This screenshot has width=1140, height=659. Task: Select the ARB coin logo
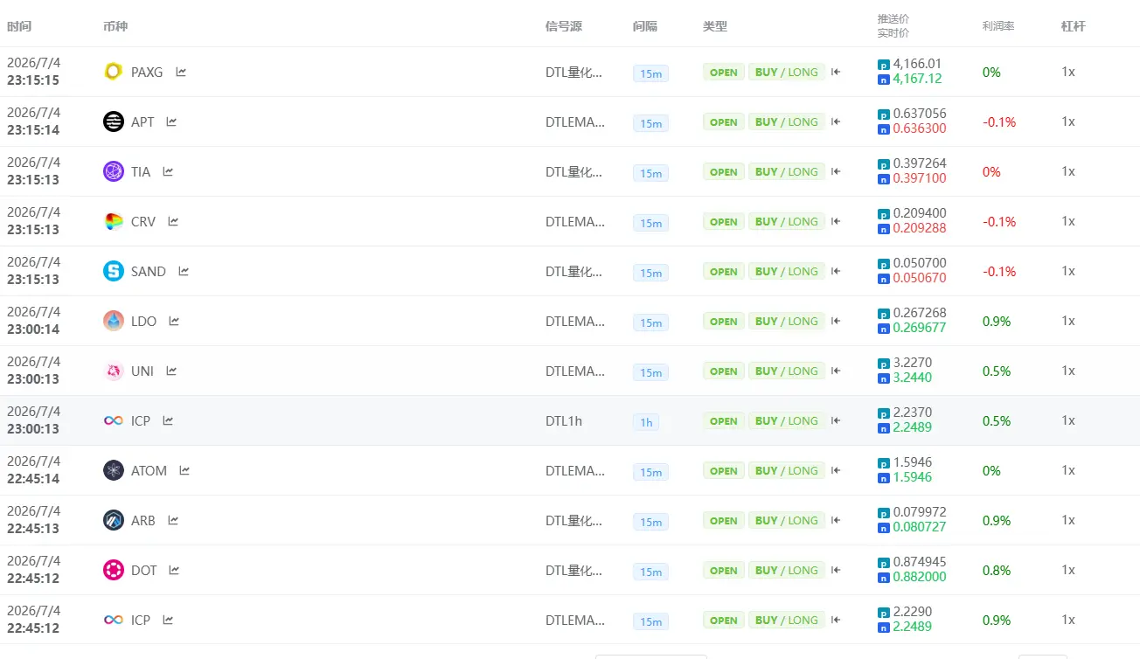tap(114, 520)
